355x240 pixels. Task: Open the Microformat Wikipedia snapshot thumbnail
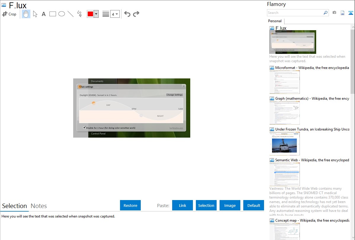click(284, 82)
